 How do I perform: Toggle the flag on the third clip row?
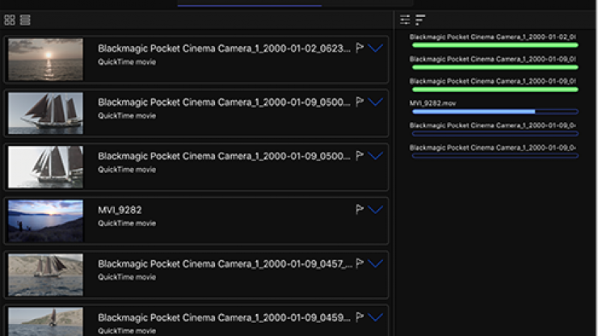click(x=360, y=156)
